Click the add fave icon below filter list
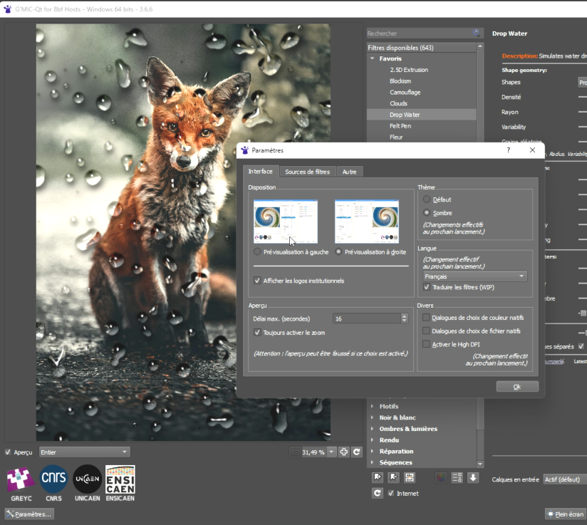Viewport: 587px width, 525px height. [x=378, y=477]
